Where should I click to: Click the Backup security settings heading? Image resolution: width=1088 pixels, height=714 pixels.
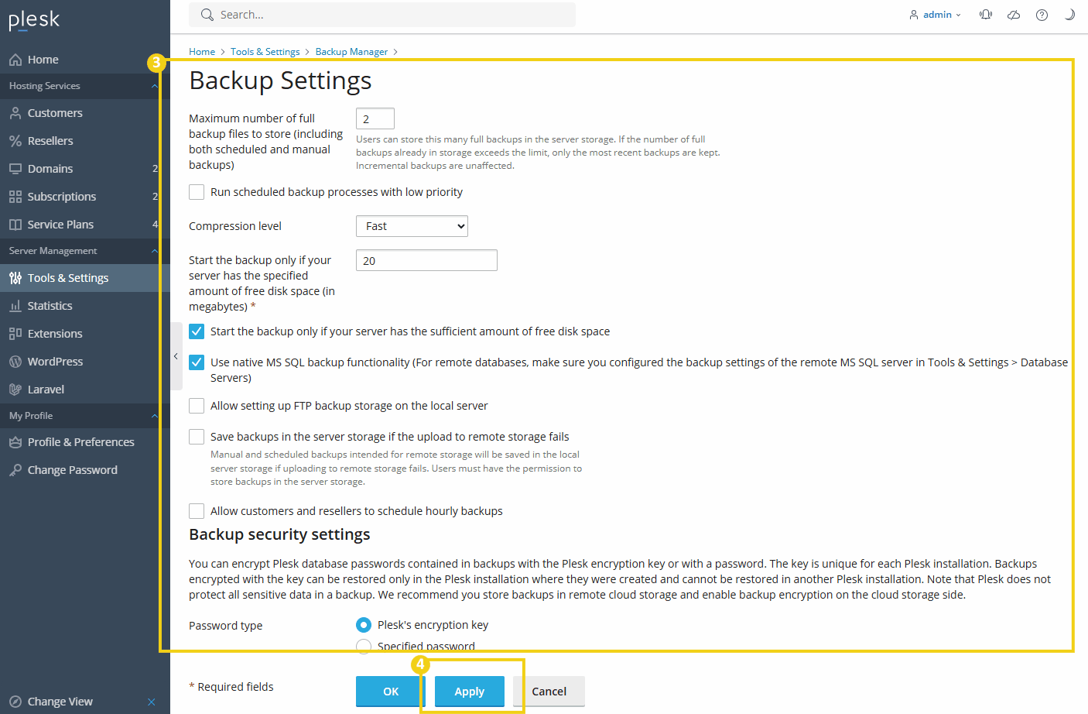click(x=279, y=534)
